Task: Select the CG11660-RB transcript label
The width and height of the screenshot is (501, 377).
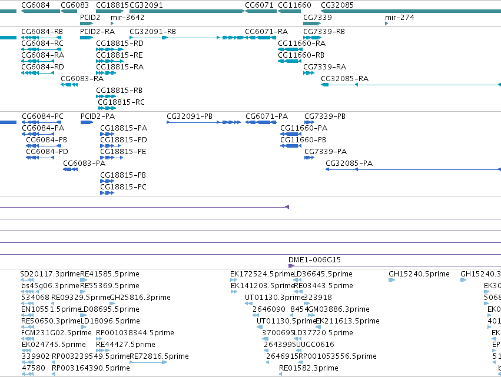Action: click(x=301, y=55)
